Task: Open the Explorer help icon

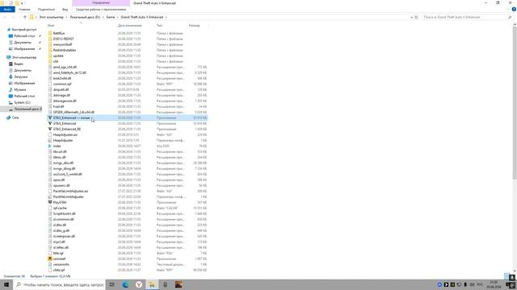Action: pyautogui.click(x=514, y=9)
